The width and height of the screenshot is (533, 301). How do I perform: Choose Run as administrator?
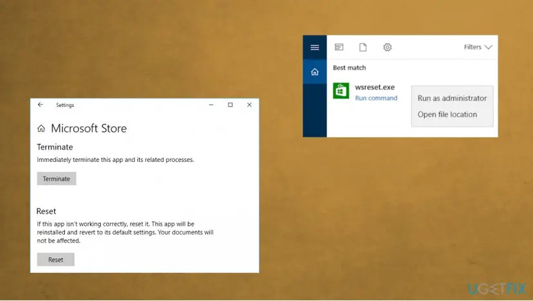click(452, 98)
